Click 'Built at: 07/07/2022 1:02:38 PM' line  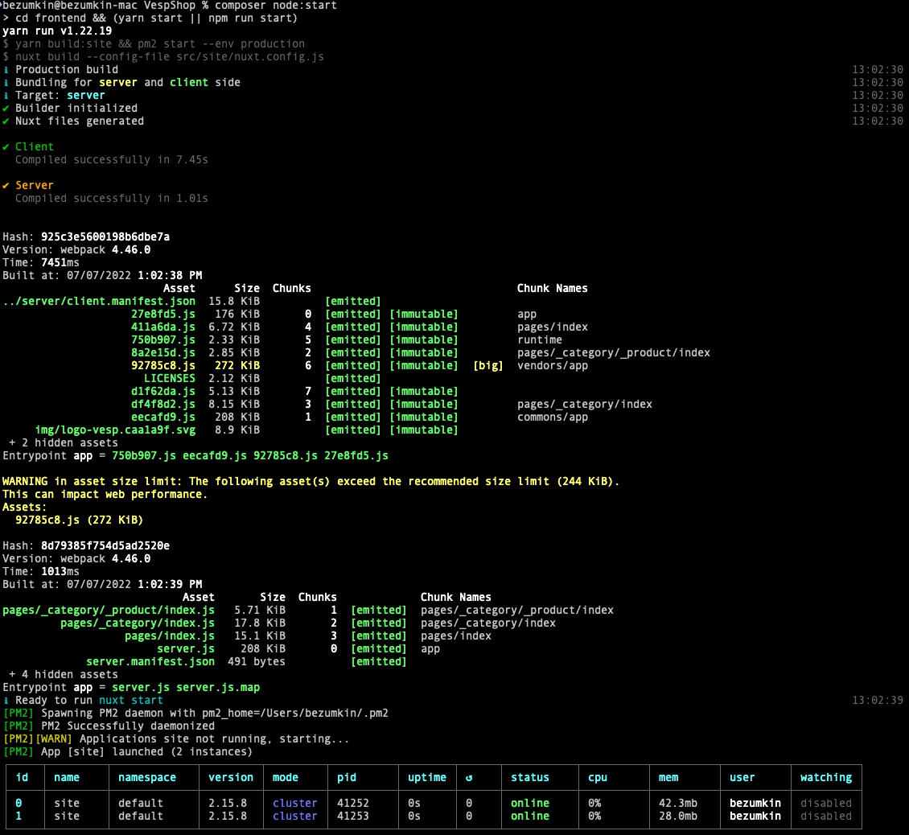point(102,275)
